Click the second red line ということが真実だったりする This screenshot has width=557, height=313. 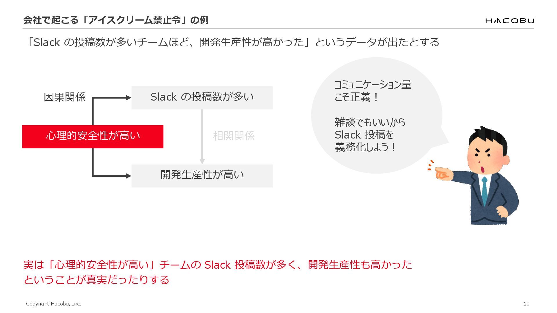click(x=96, y=280)
